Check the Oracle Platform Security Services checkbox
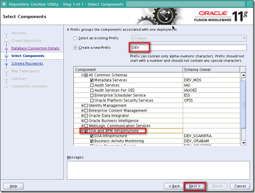The width and height of the screenshot is (255, 193). point(92,100)
